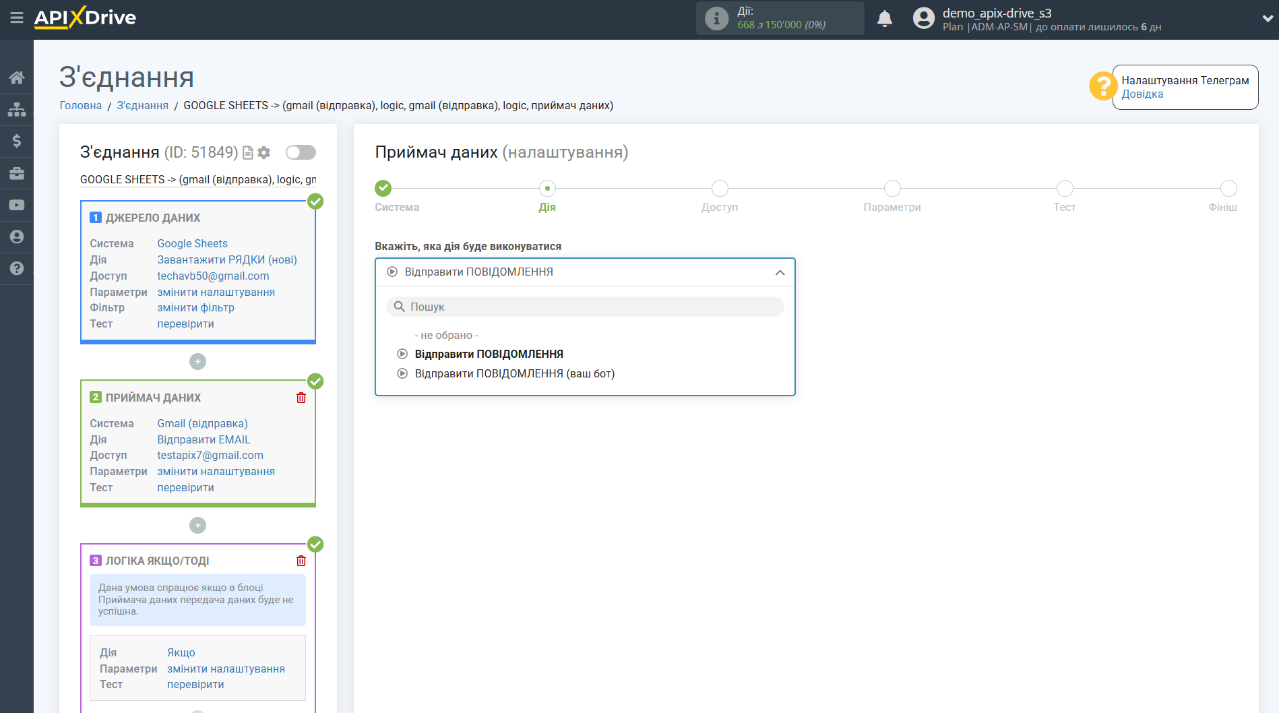Click the ApiX-Drive logo
The image size is (1279, 713).
pos(85,18)
